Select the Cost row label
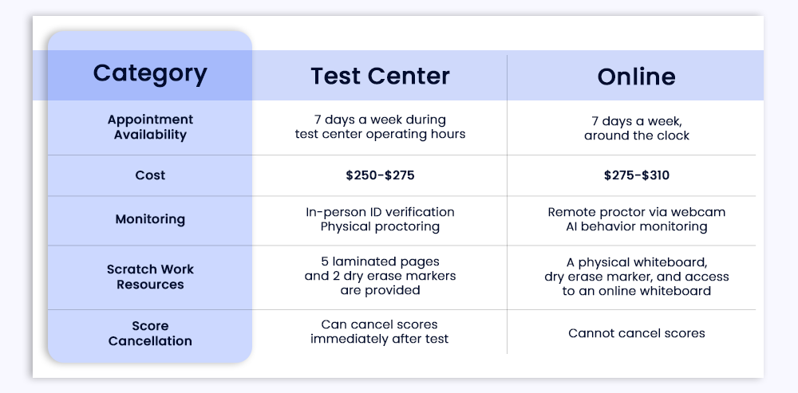 (x=150, y=175)
